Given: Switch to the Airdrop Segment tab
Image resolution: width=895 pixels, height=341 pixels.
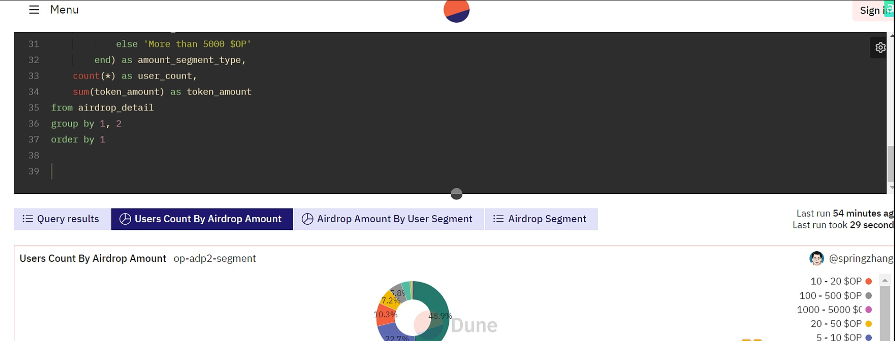Looking at the screenshot, I should 541,219.
